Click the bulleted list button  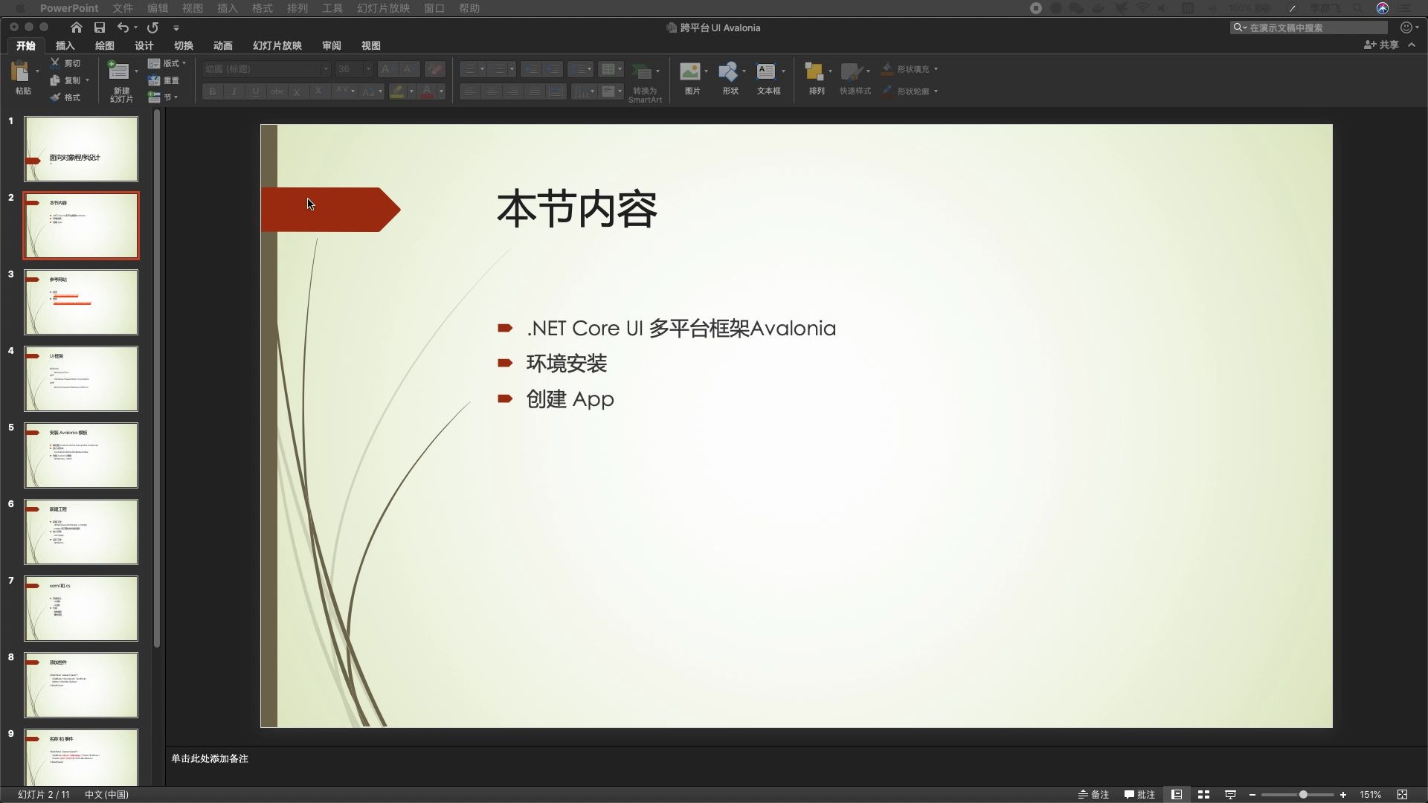point(469,69)
